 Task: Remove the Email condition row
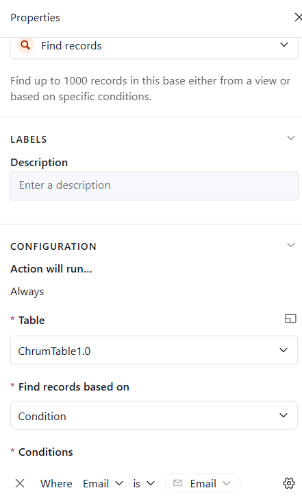tap(20, 483)
